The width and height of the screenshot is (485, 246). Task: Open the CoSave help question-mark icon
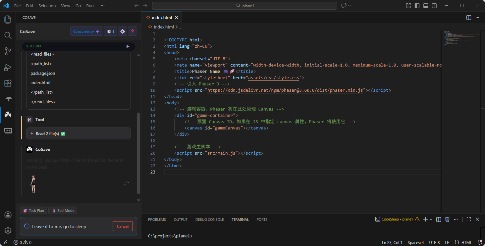pos(132,31)
